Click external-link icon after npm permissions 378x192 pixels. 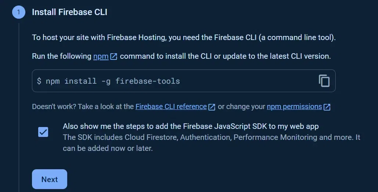tap(327, 107)
